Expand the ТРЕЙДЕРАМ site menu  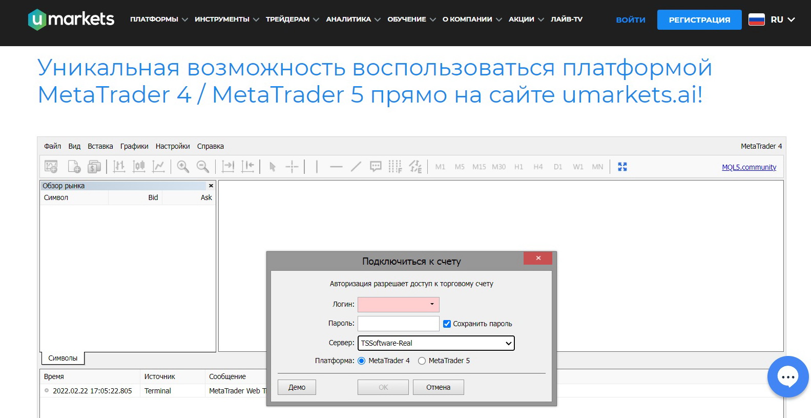point(293,19)
